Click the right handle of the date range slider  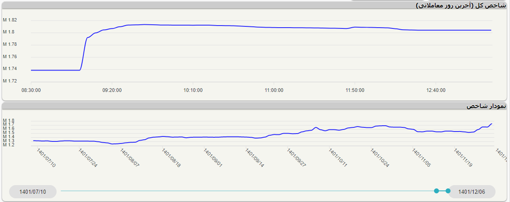(448, 191)
